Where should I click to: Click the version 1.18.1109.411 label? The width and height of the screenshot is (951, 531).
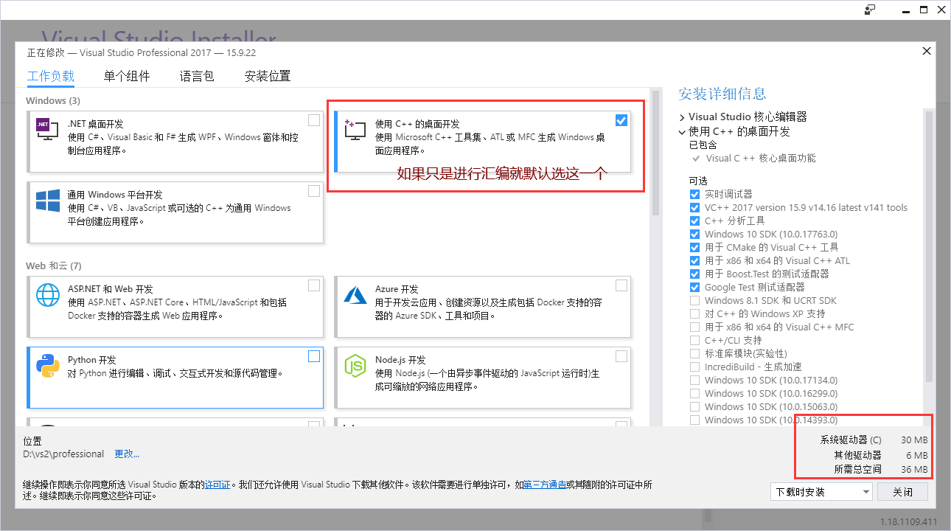click(x=908, y=522)
